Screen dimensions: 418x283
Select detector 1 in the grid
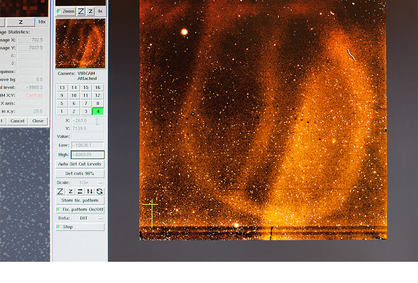[x=62, y=112]
